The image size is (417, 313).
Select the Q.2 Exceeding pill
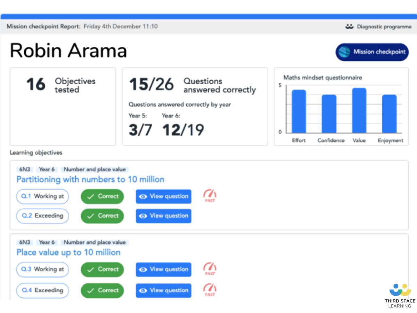(42, 216)
